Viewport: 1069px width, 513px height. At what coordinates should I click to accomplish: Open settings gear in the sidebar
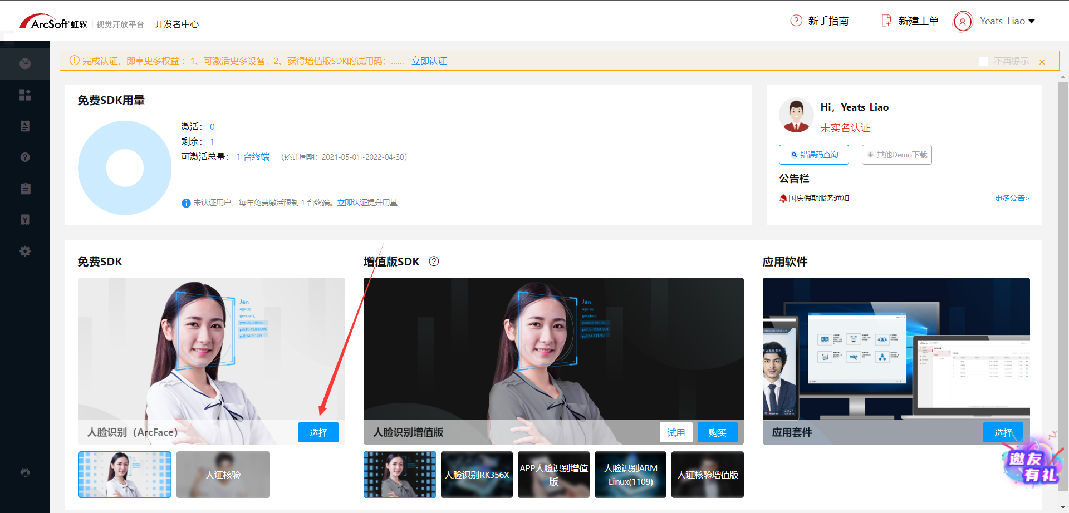[x=25, y=251]
